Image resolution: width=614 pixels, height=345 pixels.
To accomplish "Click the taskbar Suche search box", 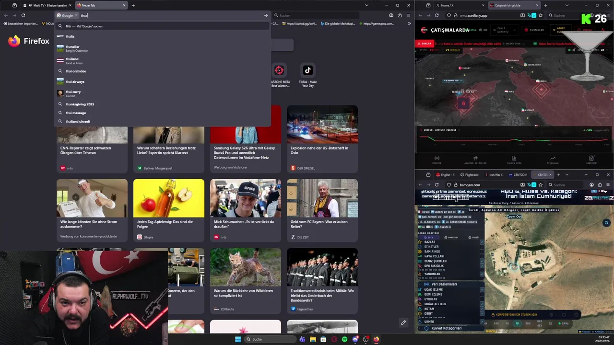I will tap(270, 339).
